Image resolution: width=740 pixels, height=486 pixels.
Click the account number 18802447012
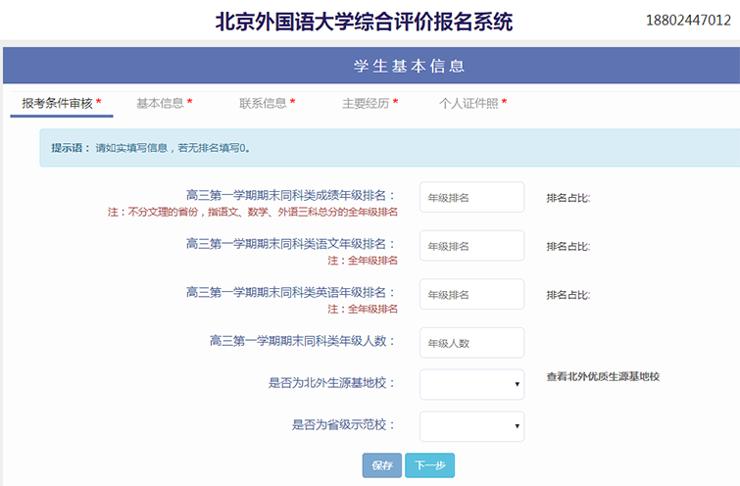tap(688, 21)
